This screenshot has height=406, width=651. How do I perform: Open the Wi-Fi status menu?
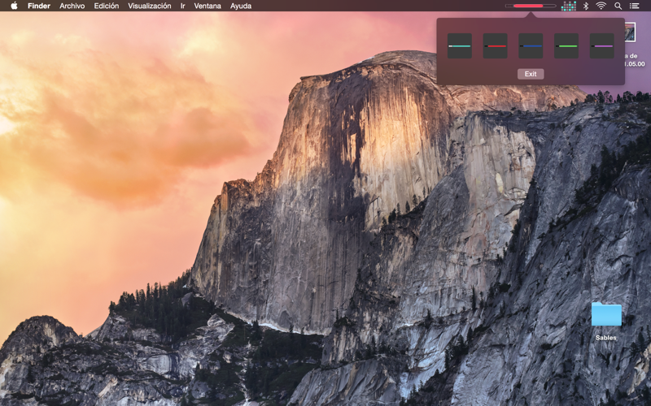pos(601,6)
